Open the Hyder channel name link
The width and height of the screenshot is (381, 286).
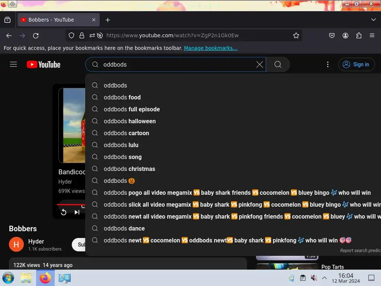pyautogui.click(x=36, y=241)
